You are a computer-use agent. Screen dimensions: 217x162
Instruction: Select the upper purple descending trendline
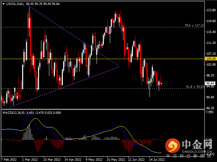[x=73, y=36]
